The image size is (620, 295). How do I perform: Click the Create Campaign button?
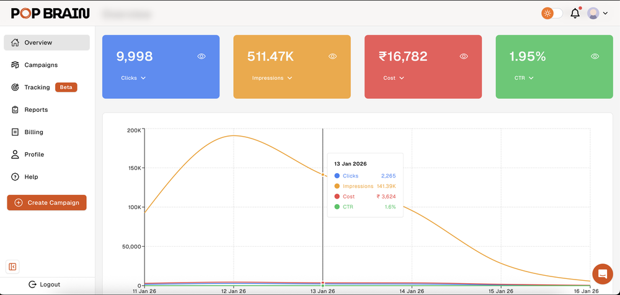pyautogui.click(x=46, y=203)
